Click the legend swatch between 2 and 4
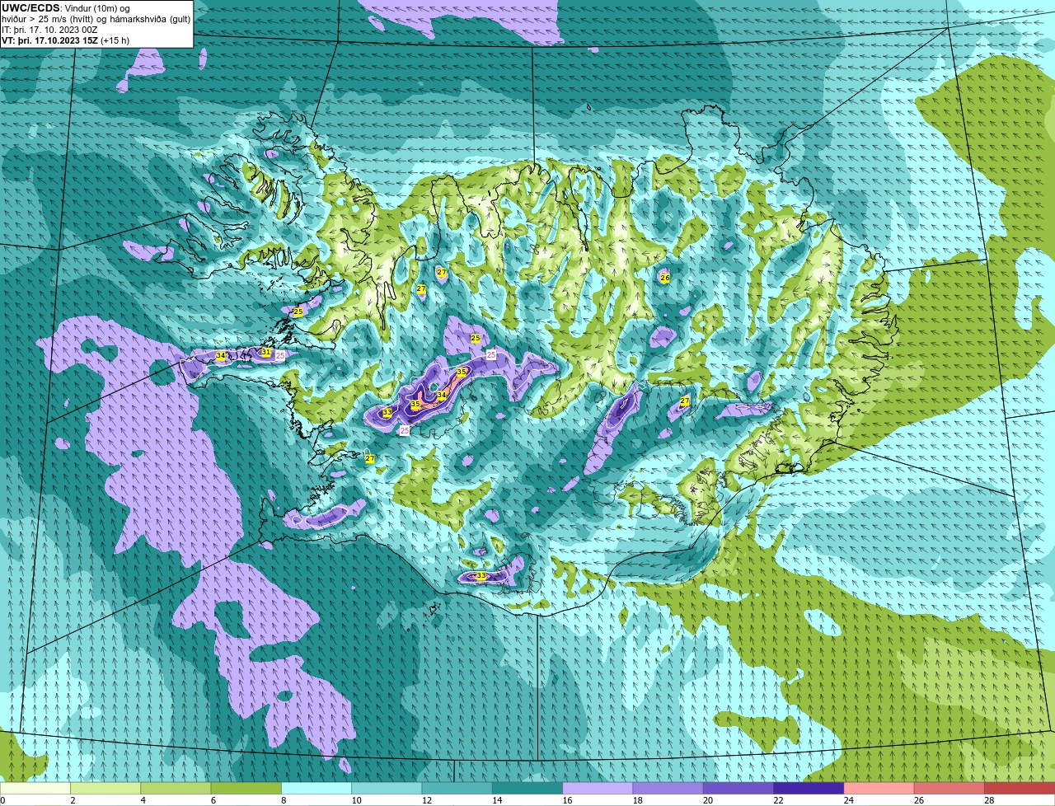Screen dimensions: 1055x806 click(105, 788)
